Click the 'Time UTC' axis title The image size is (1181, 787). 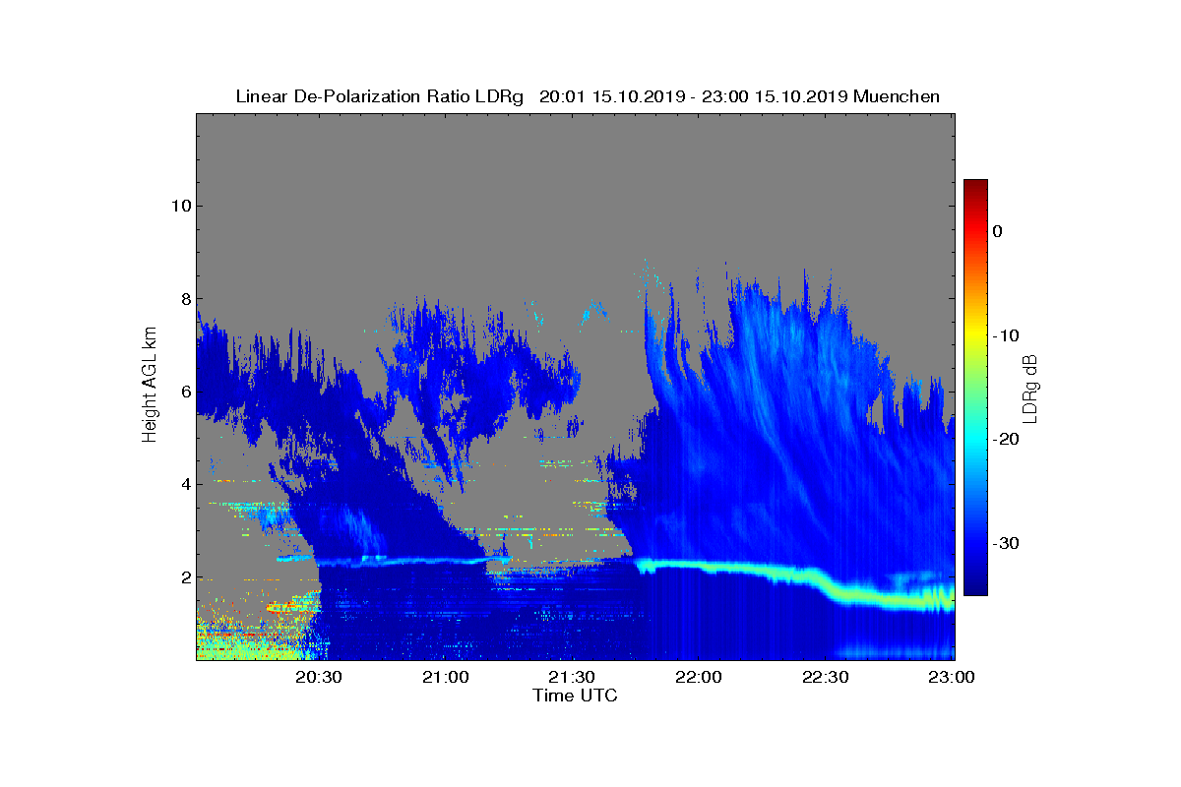coord(576,696)
